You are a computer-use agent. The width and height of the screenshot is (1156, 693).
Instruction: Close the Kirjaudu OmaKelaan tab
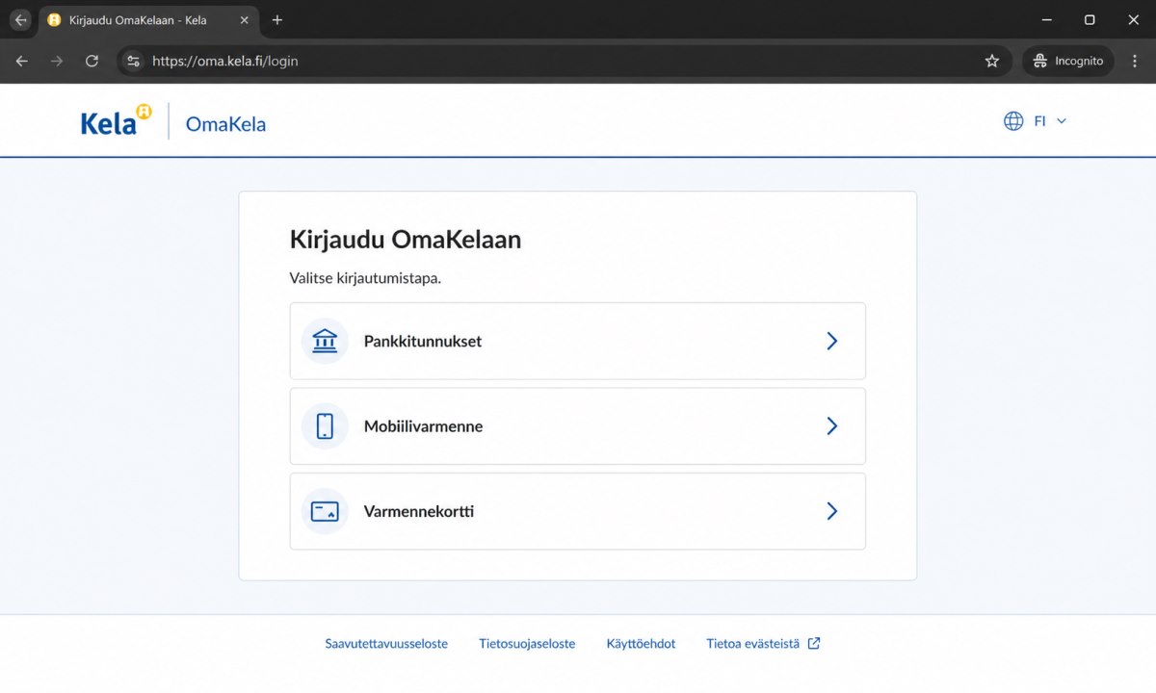pyautogui.click(x=244, y=20)
